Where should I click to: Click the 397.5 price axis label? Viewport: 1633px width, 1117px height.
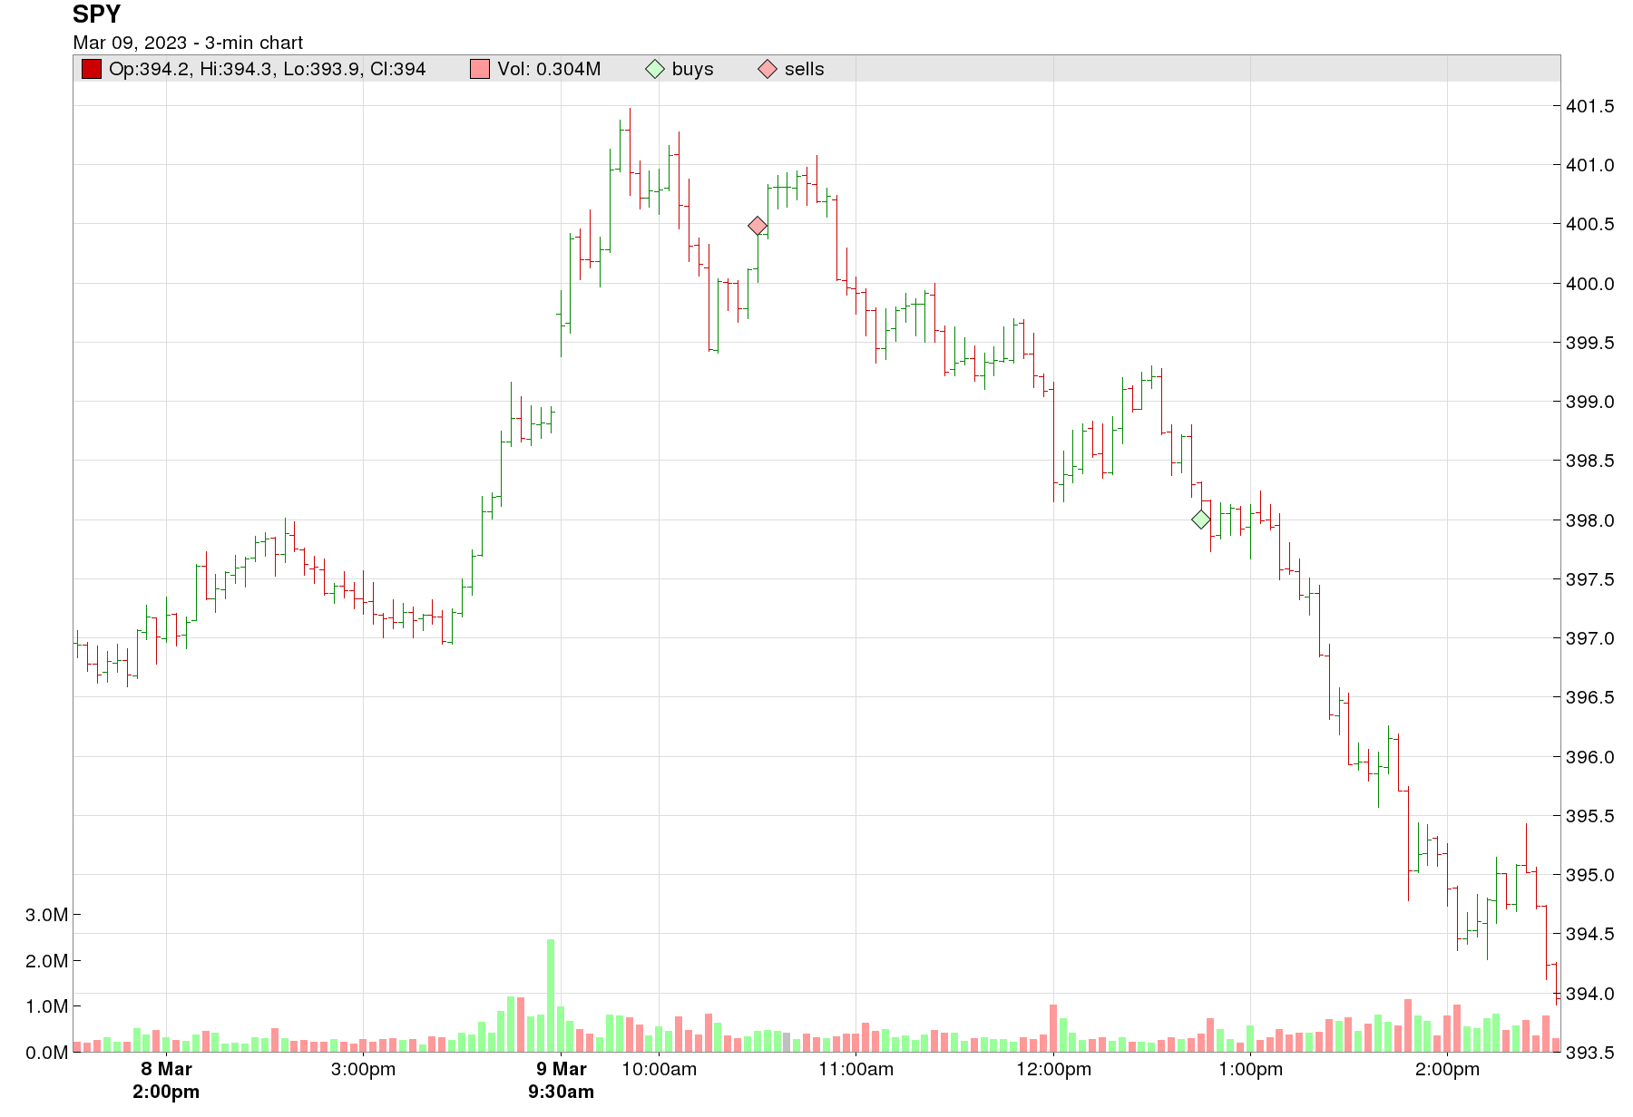click(1590, 579)
